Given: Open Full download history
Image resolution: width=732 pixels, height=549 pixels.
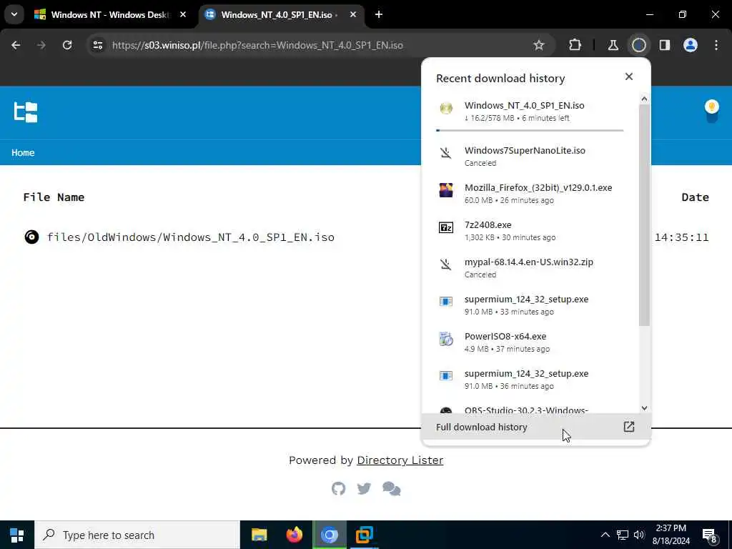Looking at the screenshot, I should tap(535, 427).
